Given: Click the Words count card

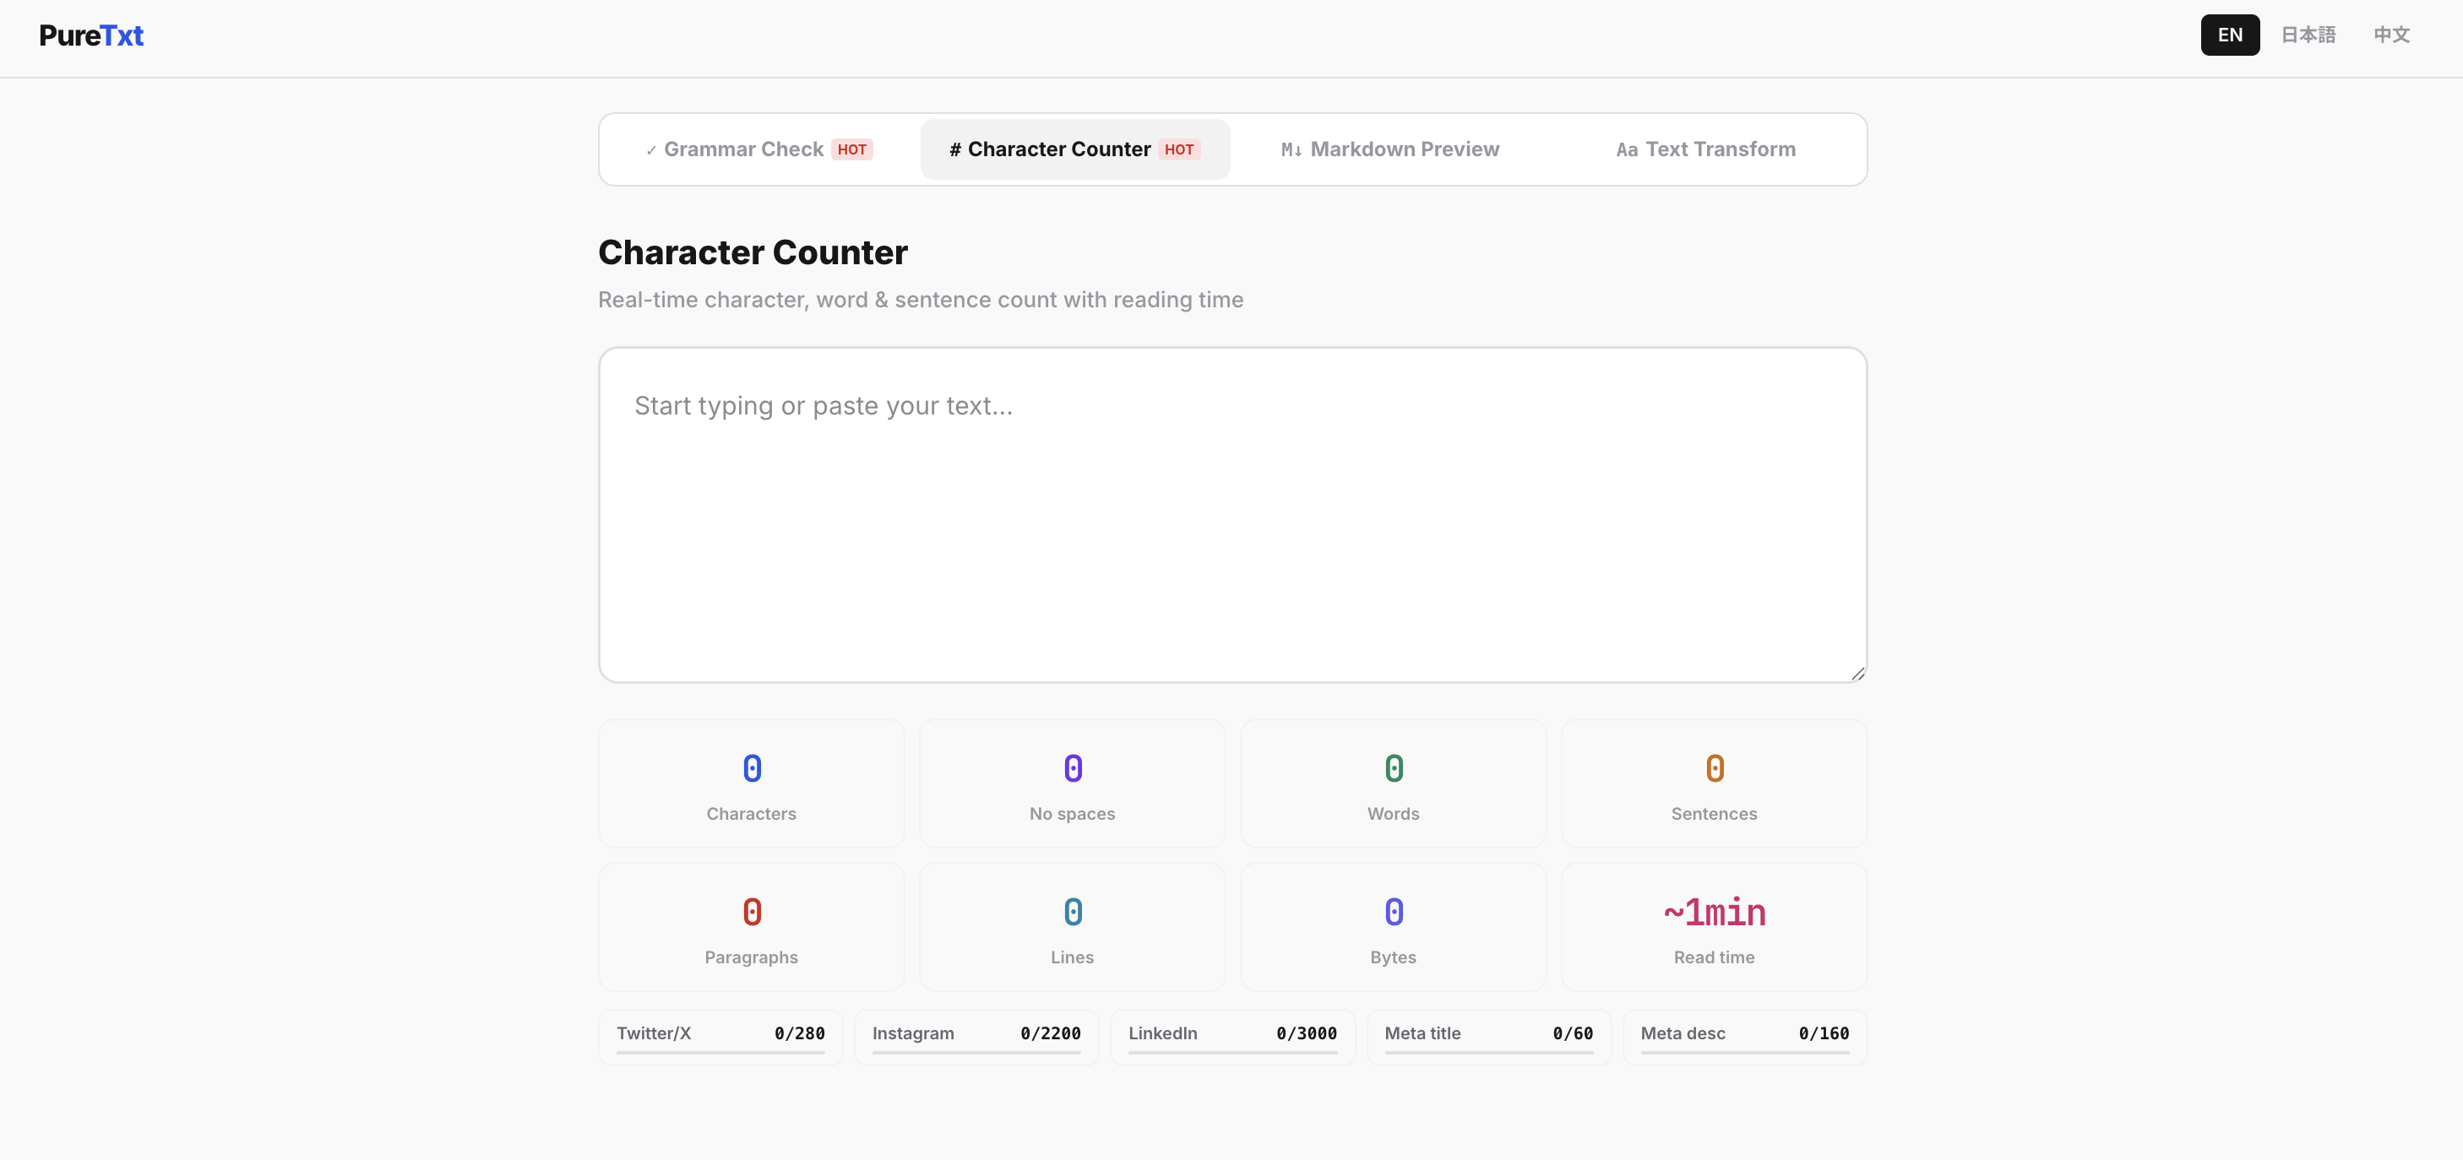Looking at the screenshot, I should click(x=1392, y=783).
